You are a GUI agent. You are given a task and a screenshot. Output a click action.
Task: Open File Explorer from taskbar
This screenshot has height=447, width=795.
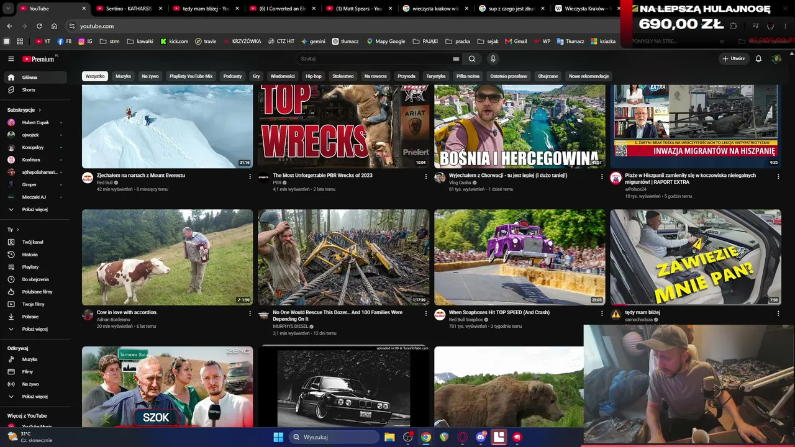click(389, 437)
